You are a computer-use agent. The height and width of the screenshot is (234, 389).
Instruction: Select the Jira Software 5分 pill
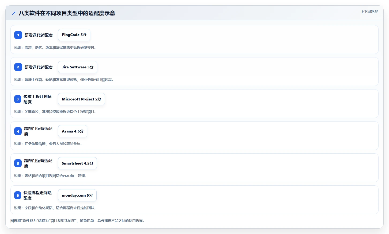tap(78, 67)
